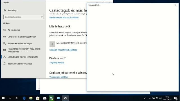Click the sync icon for Beállítások szinkronizálása
180x101 pixels.
[x=4, y=64]
